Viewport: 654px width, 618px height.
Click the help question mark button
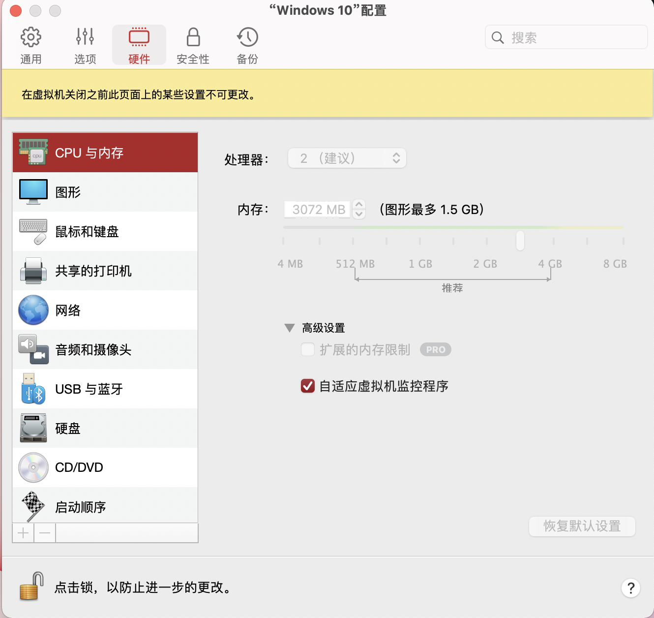[x=631, y=588]
